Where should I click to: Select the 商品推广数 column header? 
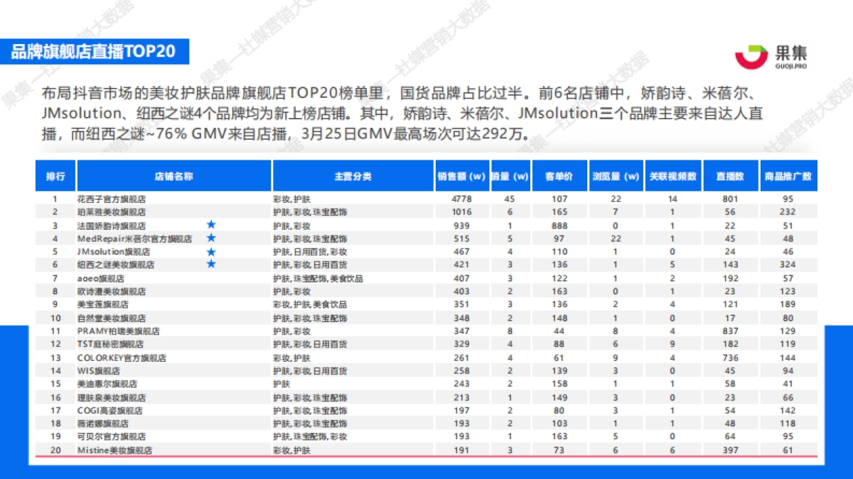pos(789,175)
